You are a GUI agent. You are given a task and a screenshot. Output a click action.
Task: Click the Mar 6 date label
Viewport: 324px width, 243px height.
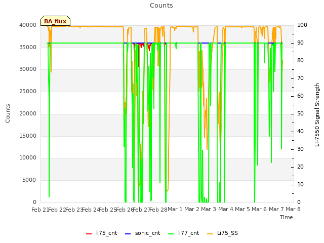pyautogui.click(x=259, y=209)
